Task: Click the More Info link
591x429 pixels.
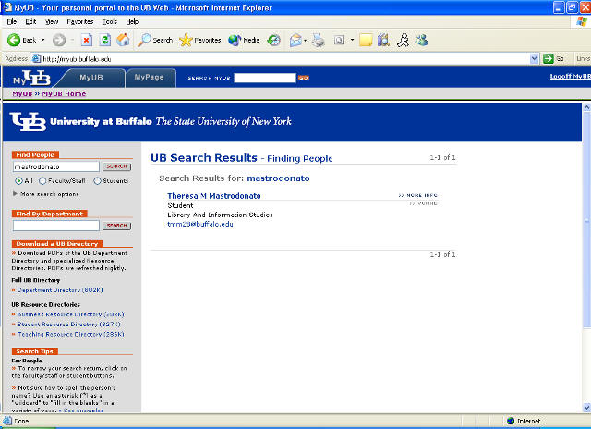Action: (418, 195)
